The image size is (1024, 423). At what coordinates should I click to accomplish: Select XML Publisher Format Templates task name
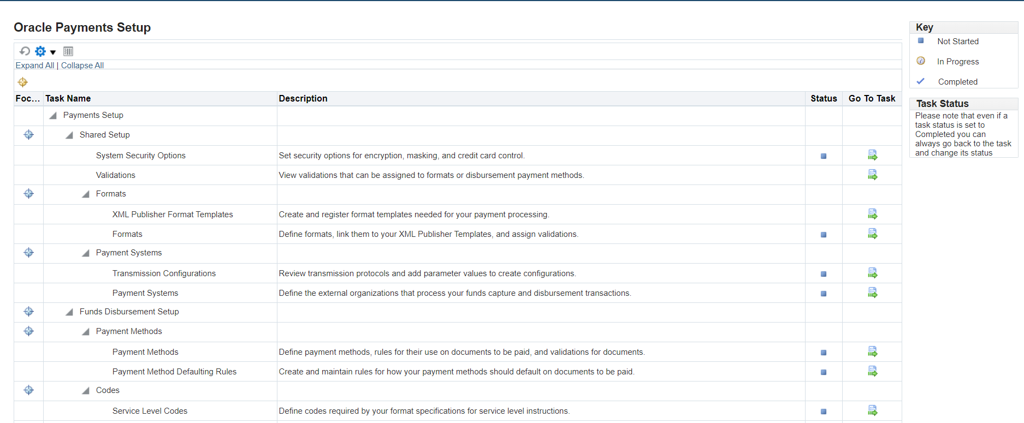click(x=173, y=215)
